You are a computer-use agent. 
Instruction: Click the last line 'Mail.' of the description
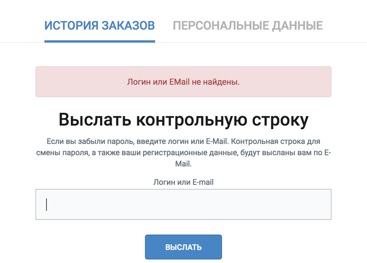coord(183,164)
